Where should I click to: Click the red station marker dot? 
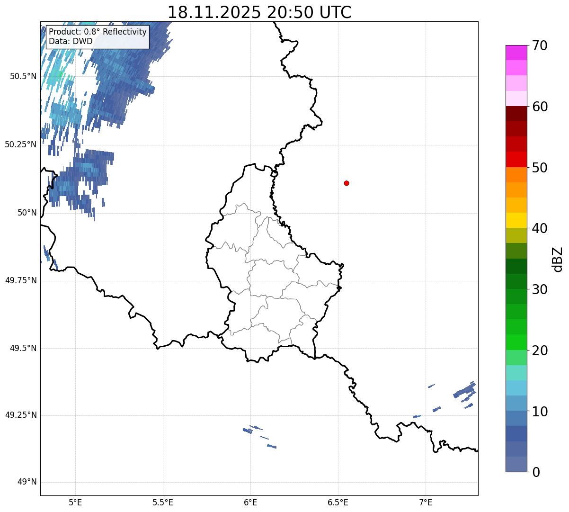(x=347, y=183)
